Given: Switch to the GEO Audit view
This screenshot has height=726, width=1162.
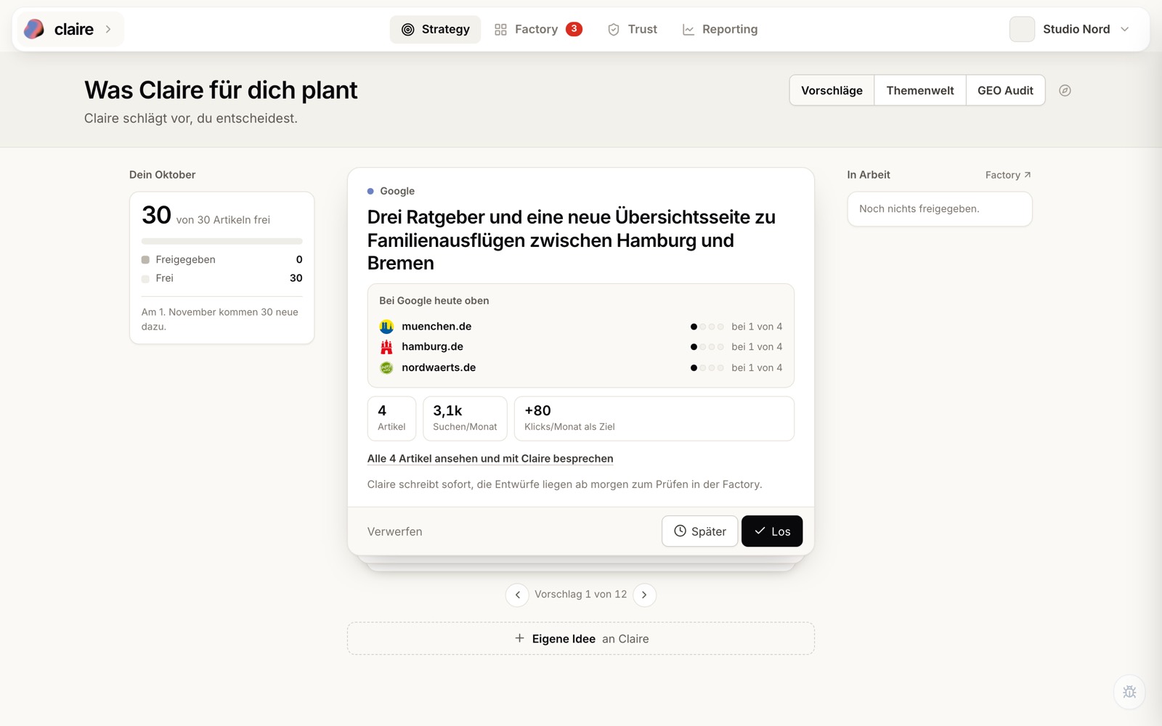Looking at the screenshot, I should pos(1005,90).
